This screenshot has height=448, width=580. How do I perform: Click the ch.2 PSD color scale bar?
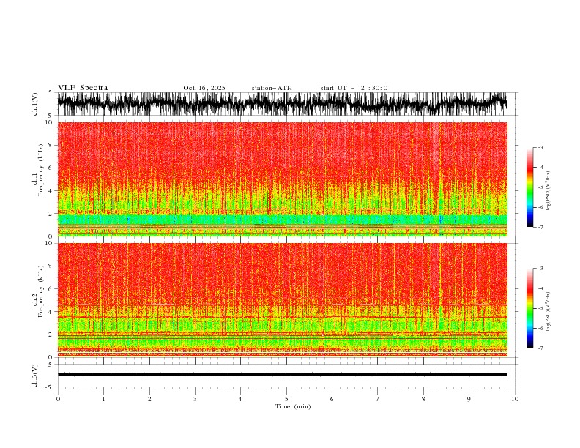pyautogui.click(x=529, y=308)
